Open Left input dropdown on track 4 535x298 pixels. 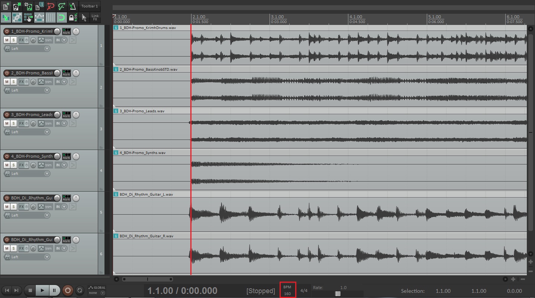point(27,173)
